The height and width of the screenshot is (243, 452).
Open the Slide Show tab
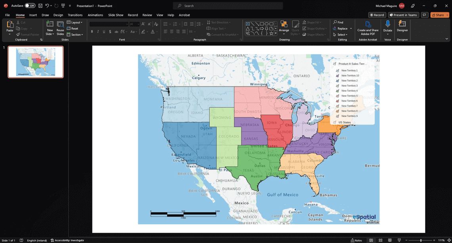point(115,15)
